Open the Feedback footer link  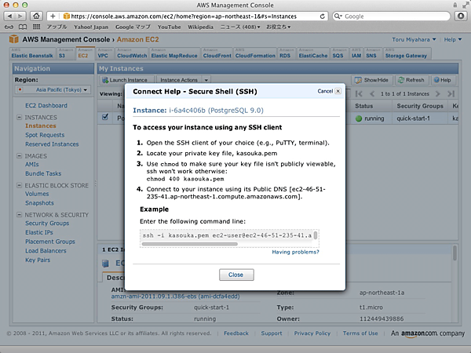(236, 333)
